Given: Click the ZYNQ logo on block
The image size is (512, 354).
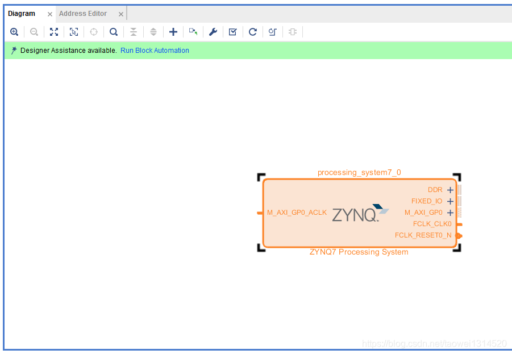Looking at the screenshot, I should [x=360, y=213].
